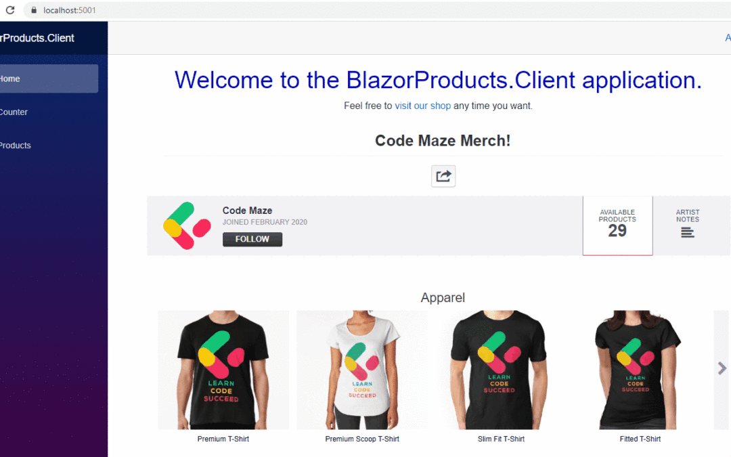731x457 pixels.
Task: Click the Slim Fit T-Shirt caption
Action: click(x=501, y=439)
